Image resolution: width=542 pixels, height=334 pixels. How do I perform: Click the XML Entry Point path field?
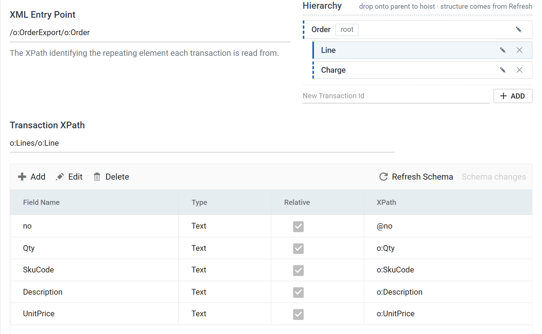click(x=150, y=32)
